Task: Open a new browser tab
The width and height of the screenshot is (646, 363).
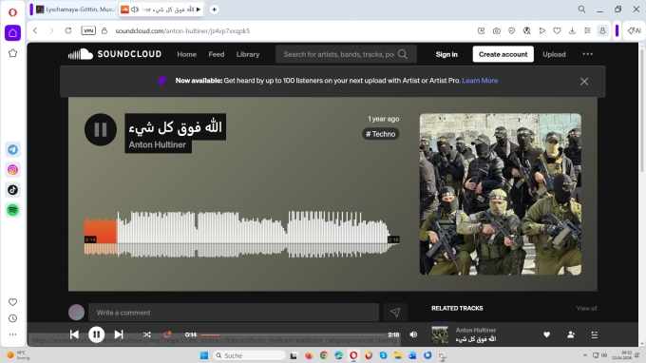Action: coord(215,10)
